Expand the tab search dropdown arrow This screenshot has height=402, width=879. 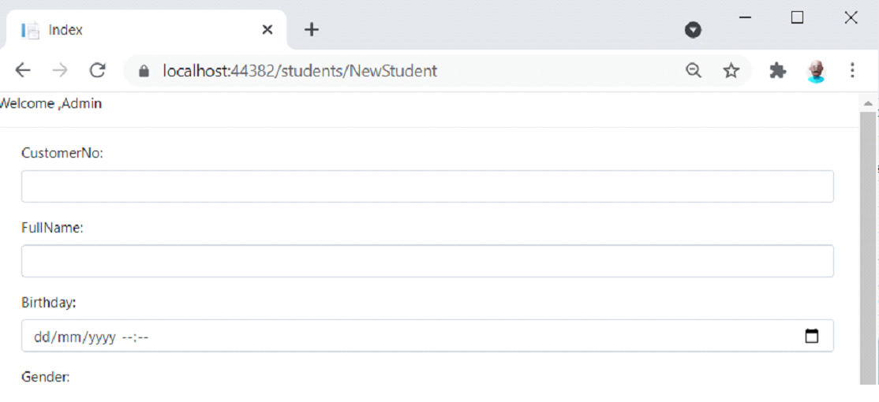point(693,30)
